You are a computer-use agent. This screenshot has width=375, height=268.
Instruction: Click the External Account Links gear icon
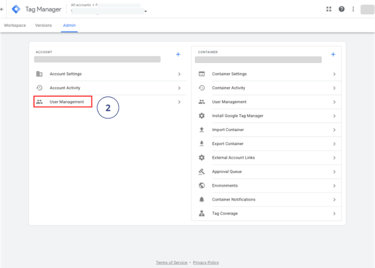[x=202, y=157]
